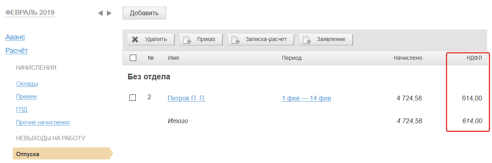Toggle the select-all checkbox in table header

point(133,58)
